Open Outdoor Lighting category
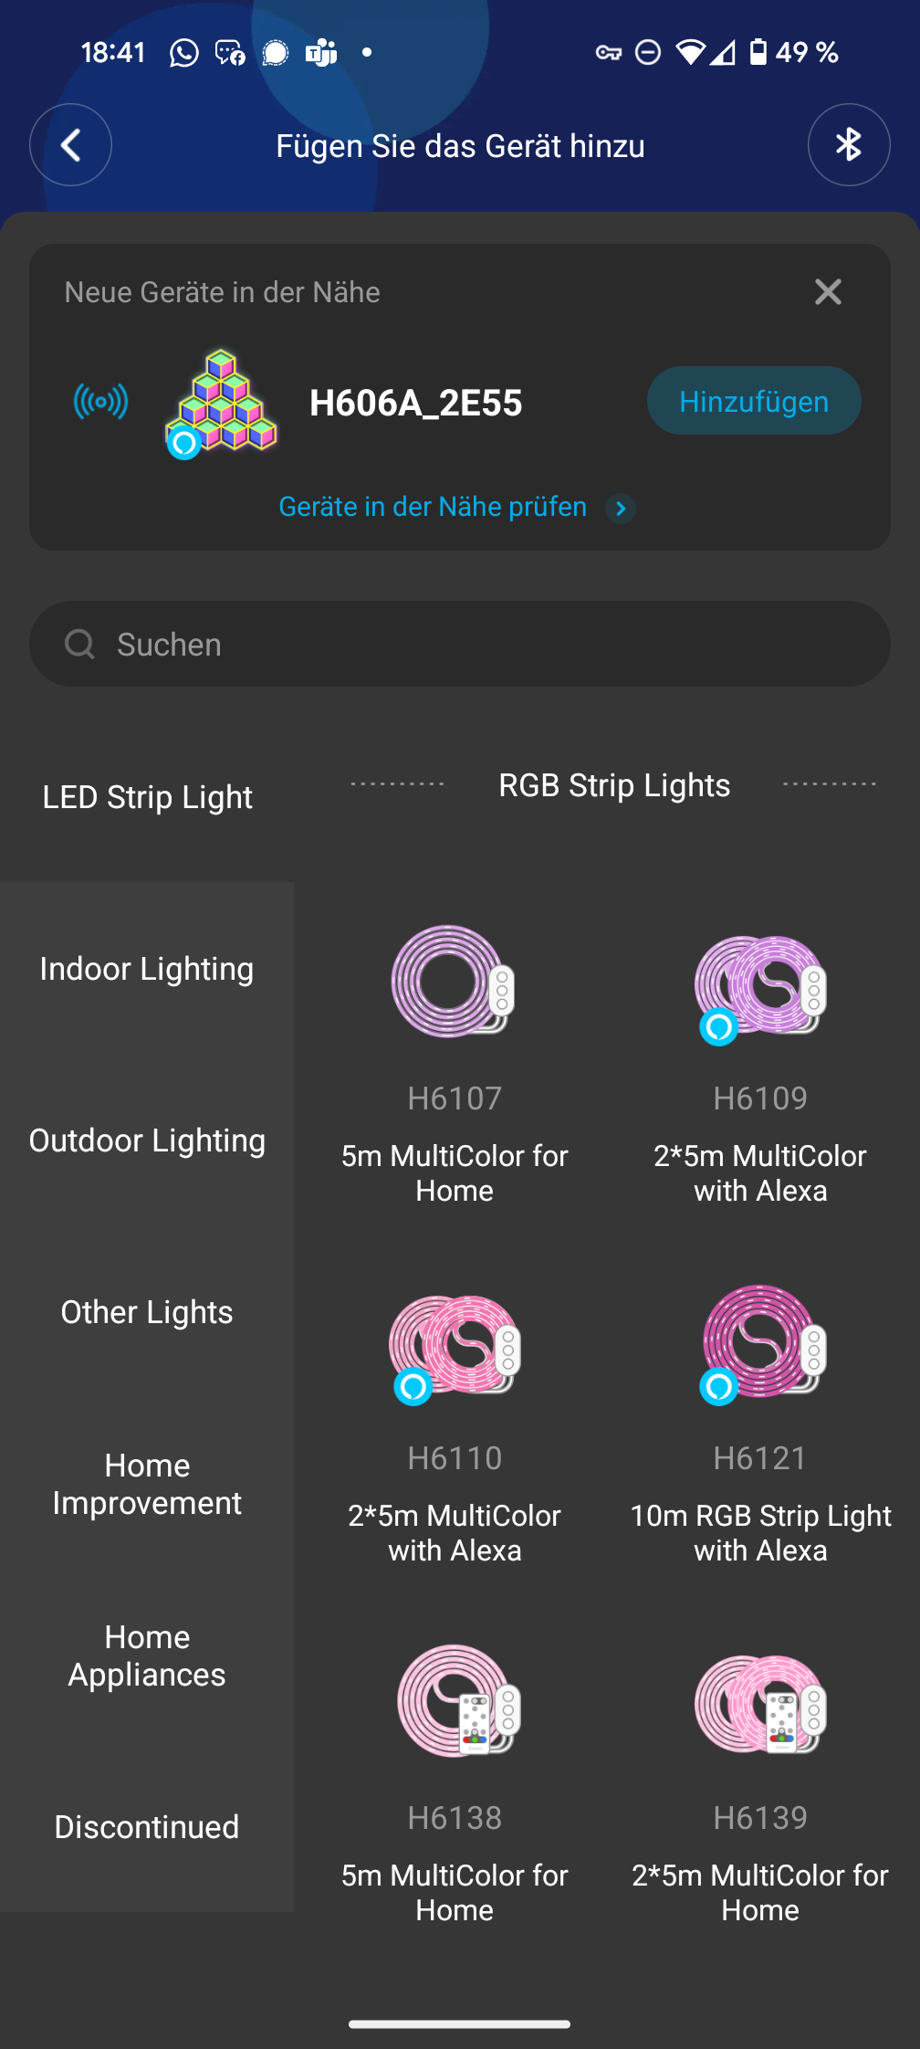The width and height of the screenshot is (920, 2049). (147, 1140)
